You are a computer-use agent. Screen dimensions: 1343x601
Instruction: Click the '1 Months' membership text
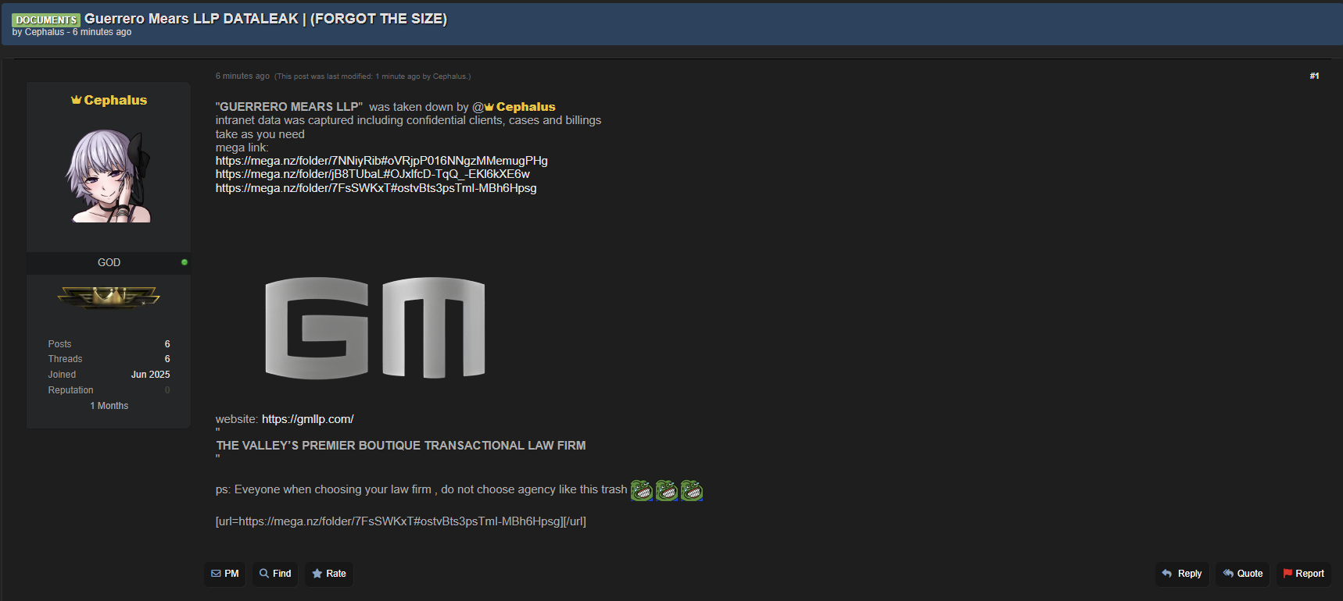[109, 406]
